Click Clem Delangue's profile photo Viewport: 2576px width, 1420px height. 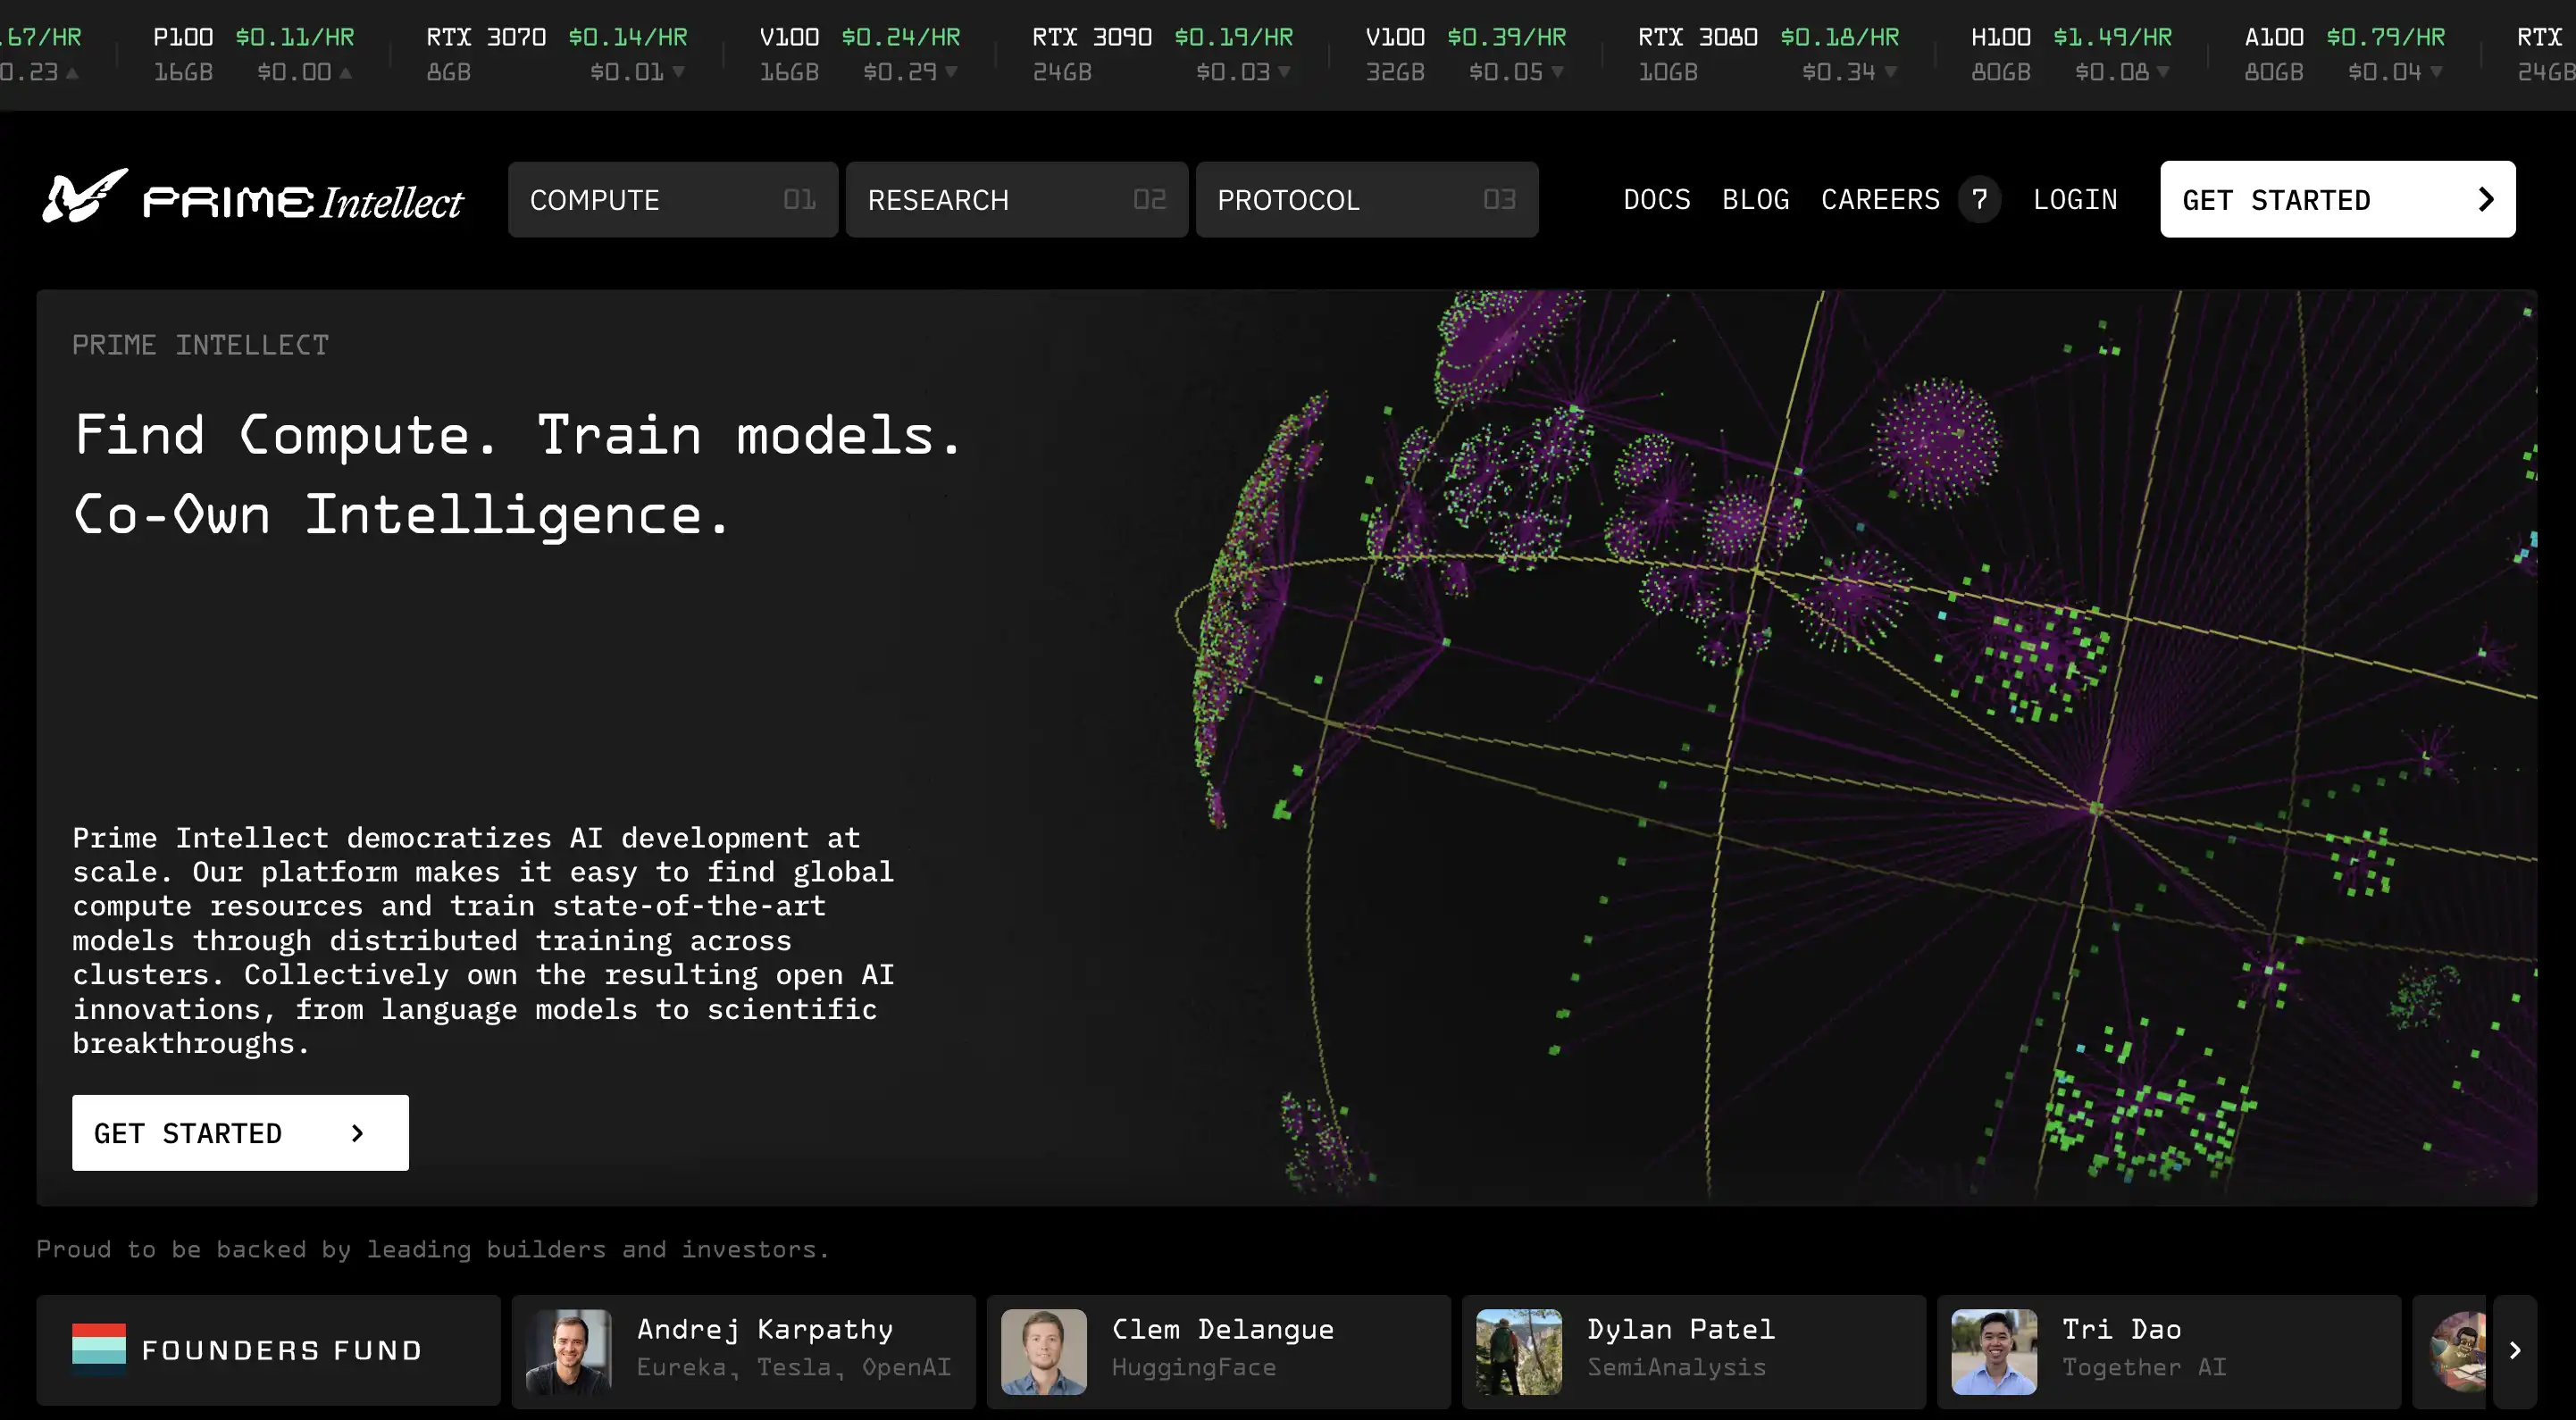(x=1044, y=1352)
